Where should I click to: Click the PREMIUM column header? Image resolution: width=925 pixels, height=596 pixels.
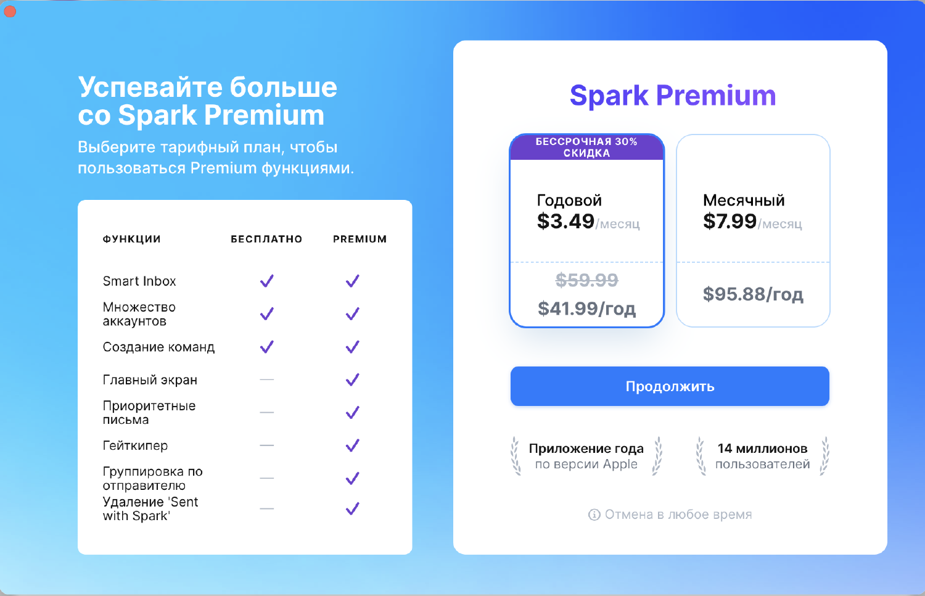(360, 239)
